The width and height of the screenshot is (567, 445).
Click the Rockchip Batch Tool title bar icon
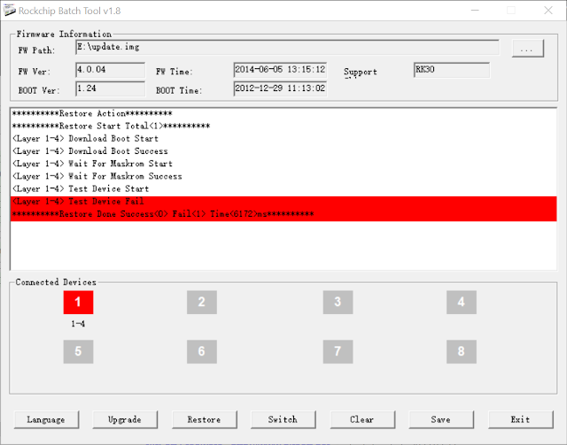(x=10, y=11)
